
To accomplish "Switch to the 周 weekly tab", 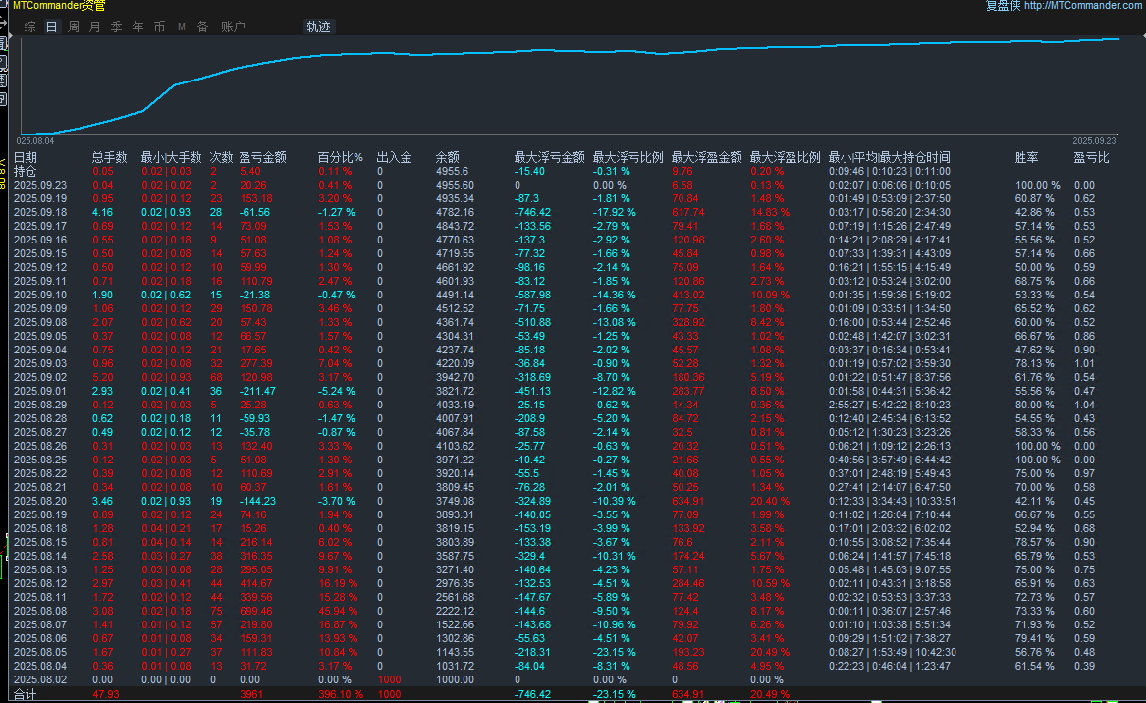I will pyautogui.click(x=74, y=27).
